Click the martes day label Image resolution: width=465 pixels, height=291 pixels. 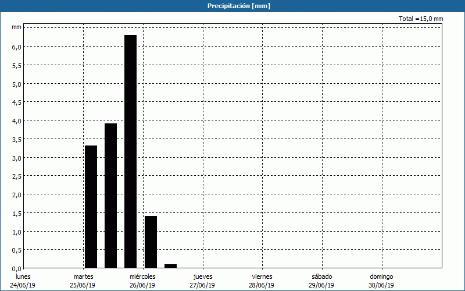83,276
